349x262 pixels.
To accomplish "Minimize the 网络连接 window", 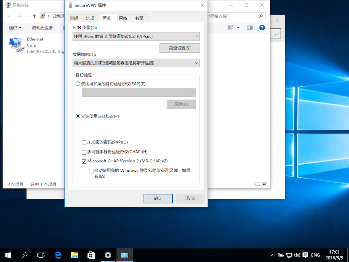I will [231, 5].
